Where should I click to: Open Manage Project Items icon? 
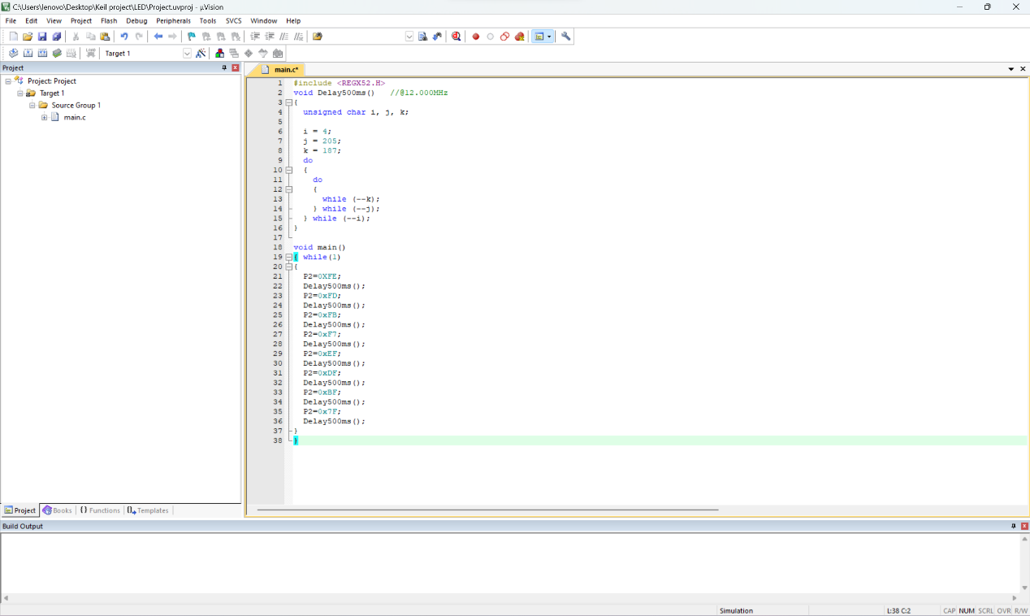click(219, 53)
